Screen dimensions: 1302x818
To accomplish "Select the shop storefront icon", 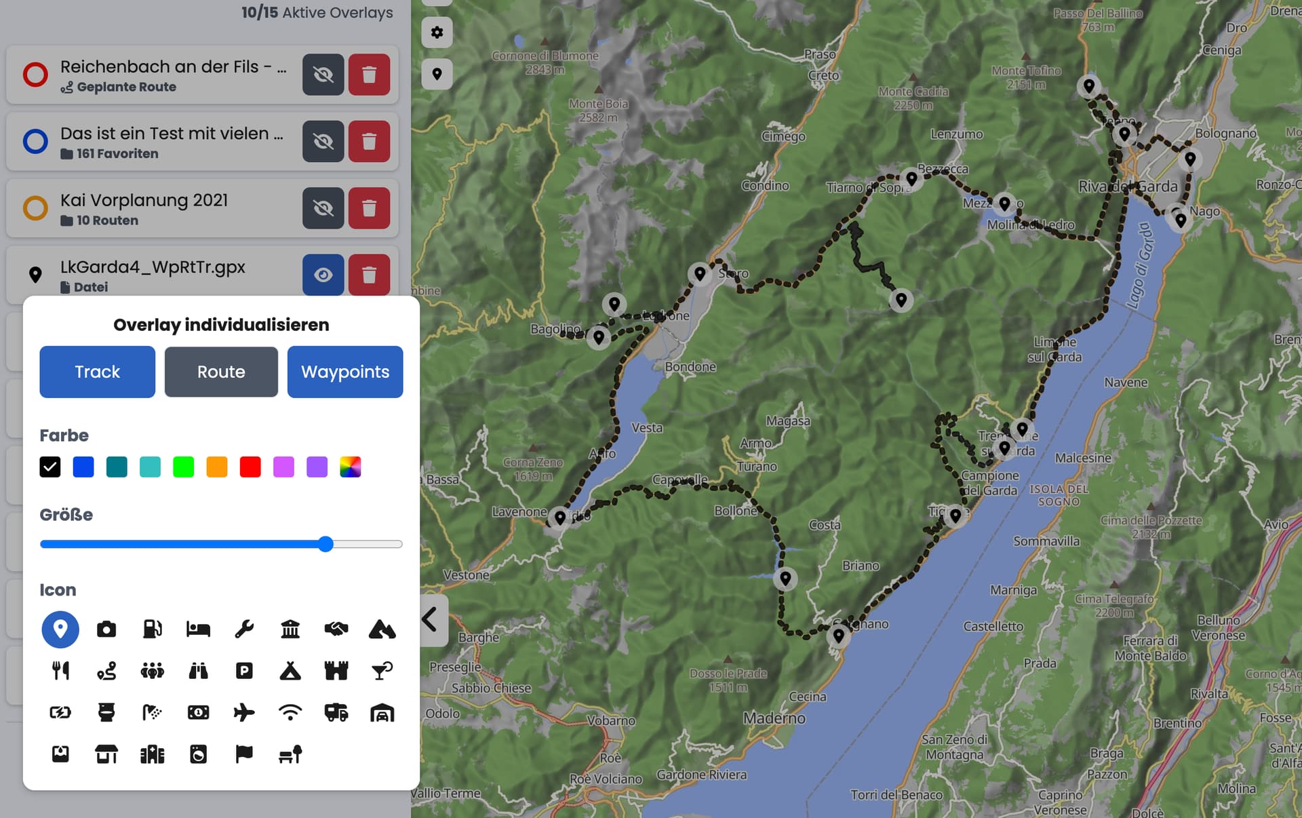I will pos(106,754).
